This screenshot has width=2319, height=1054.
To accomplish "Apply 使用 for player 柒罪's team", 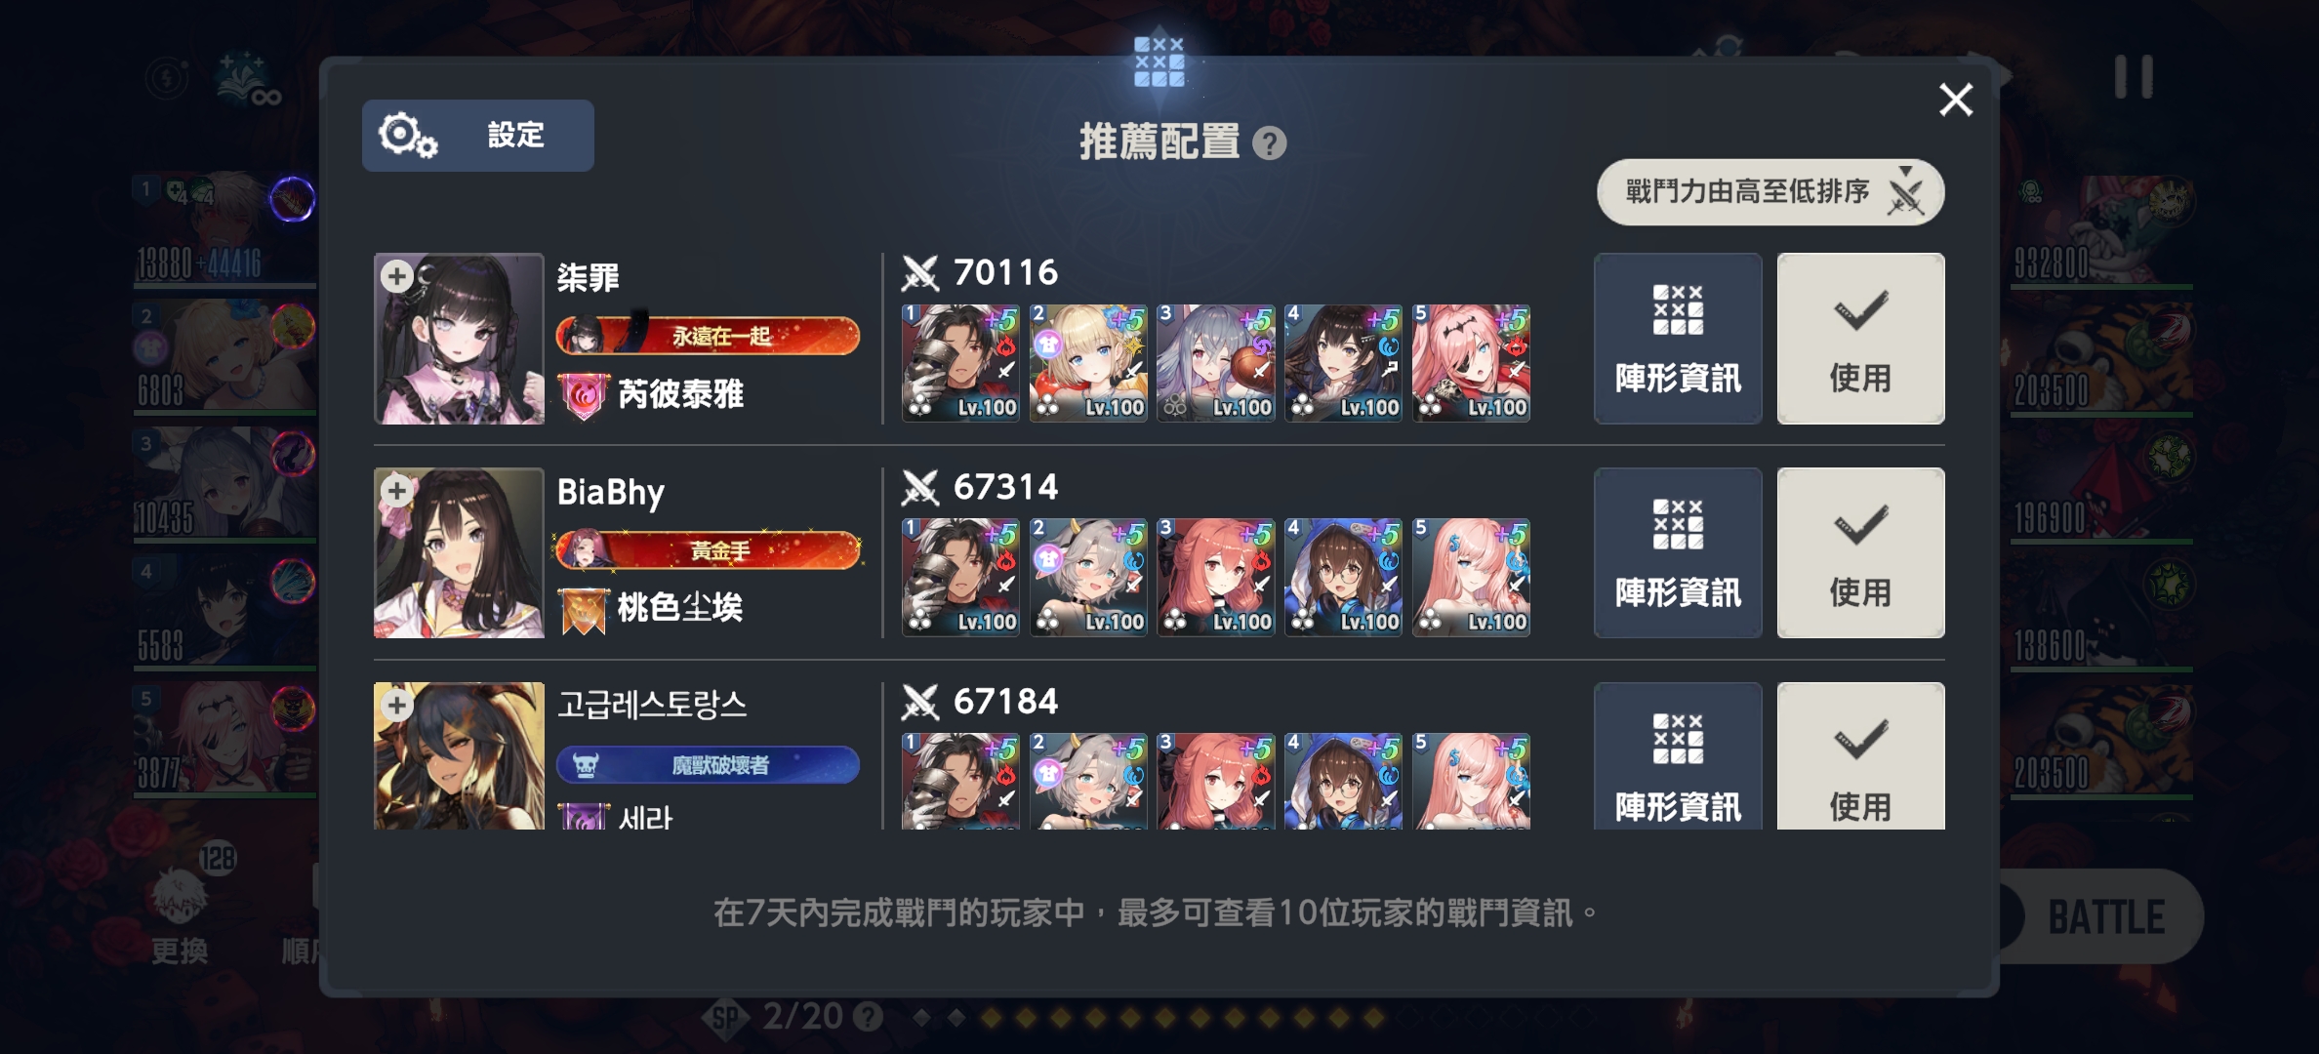I will point(1860,339).
